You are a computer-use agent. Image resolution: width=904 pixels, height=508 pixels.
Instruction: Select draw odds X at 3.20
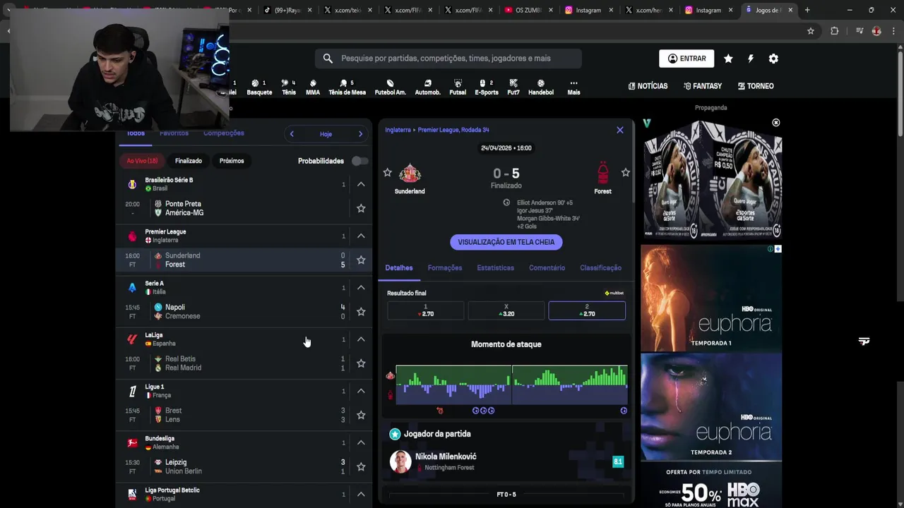pyautogui.click(x=506, y=310)
